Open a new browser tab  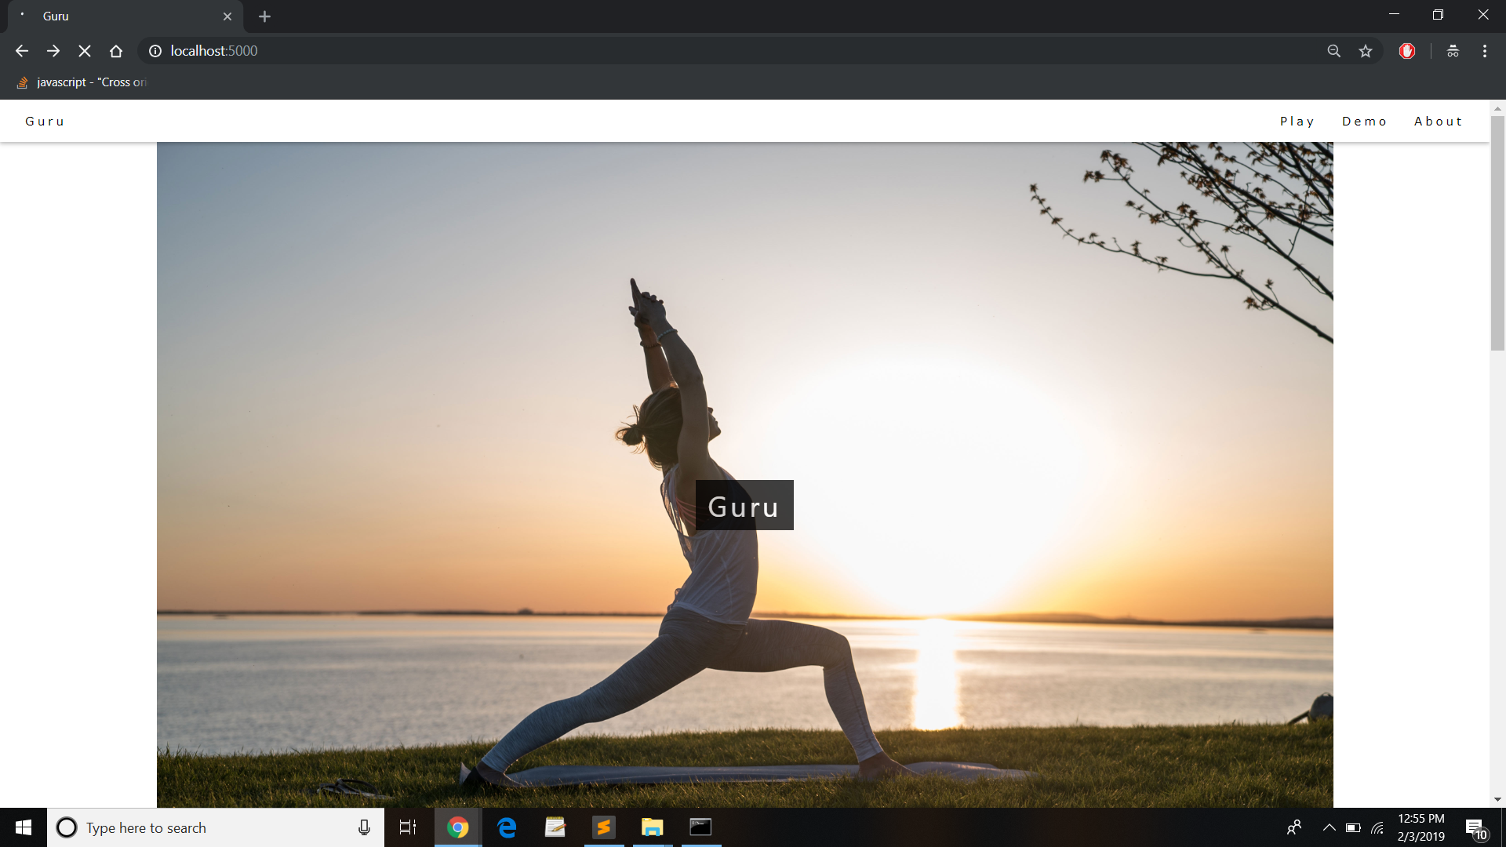coord(264,16)
